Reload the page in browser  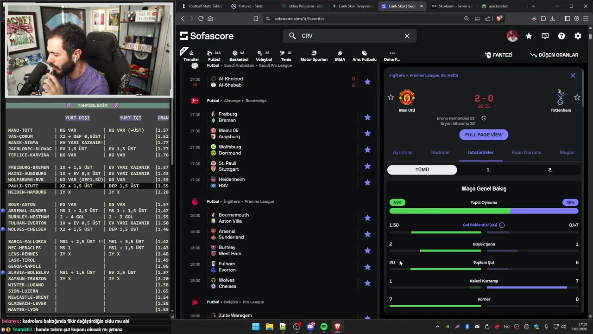tap(201, 19)
